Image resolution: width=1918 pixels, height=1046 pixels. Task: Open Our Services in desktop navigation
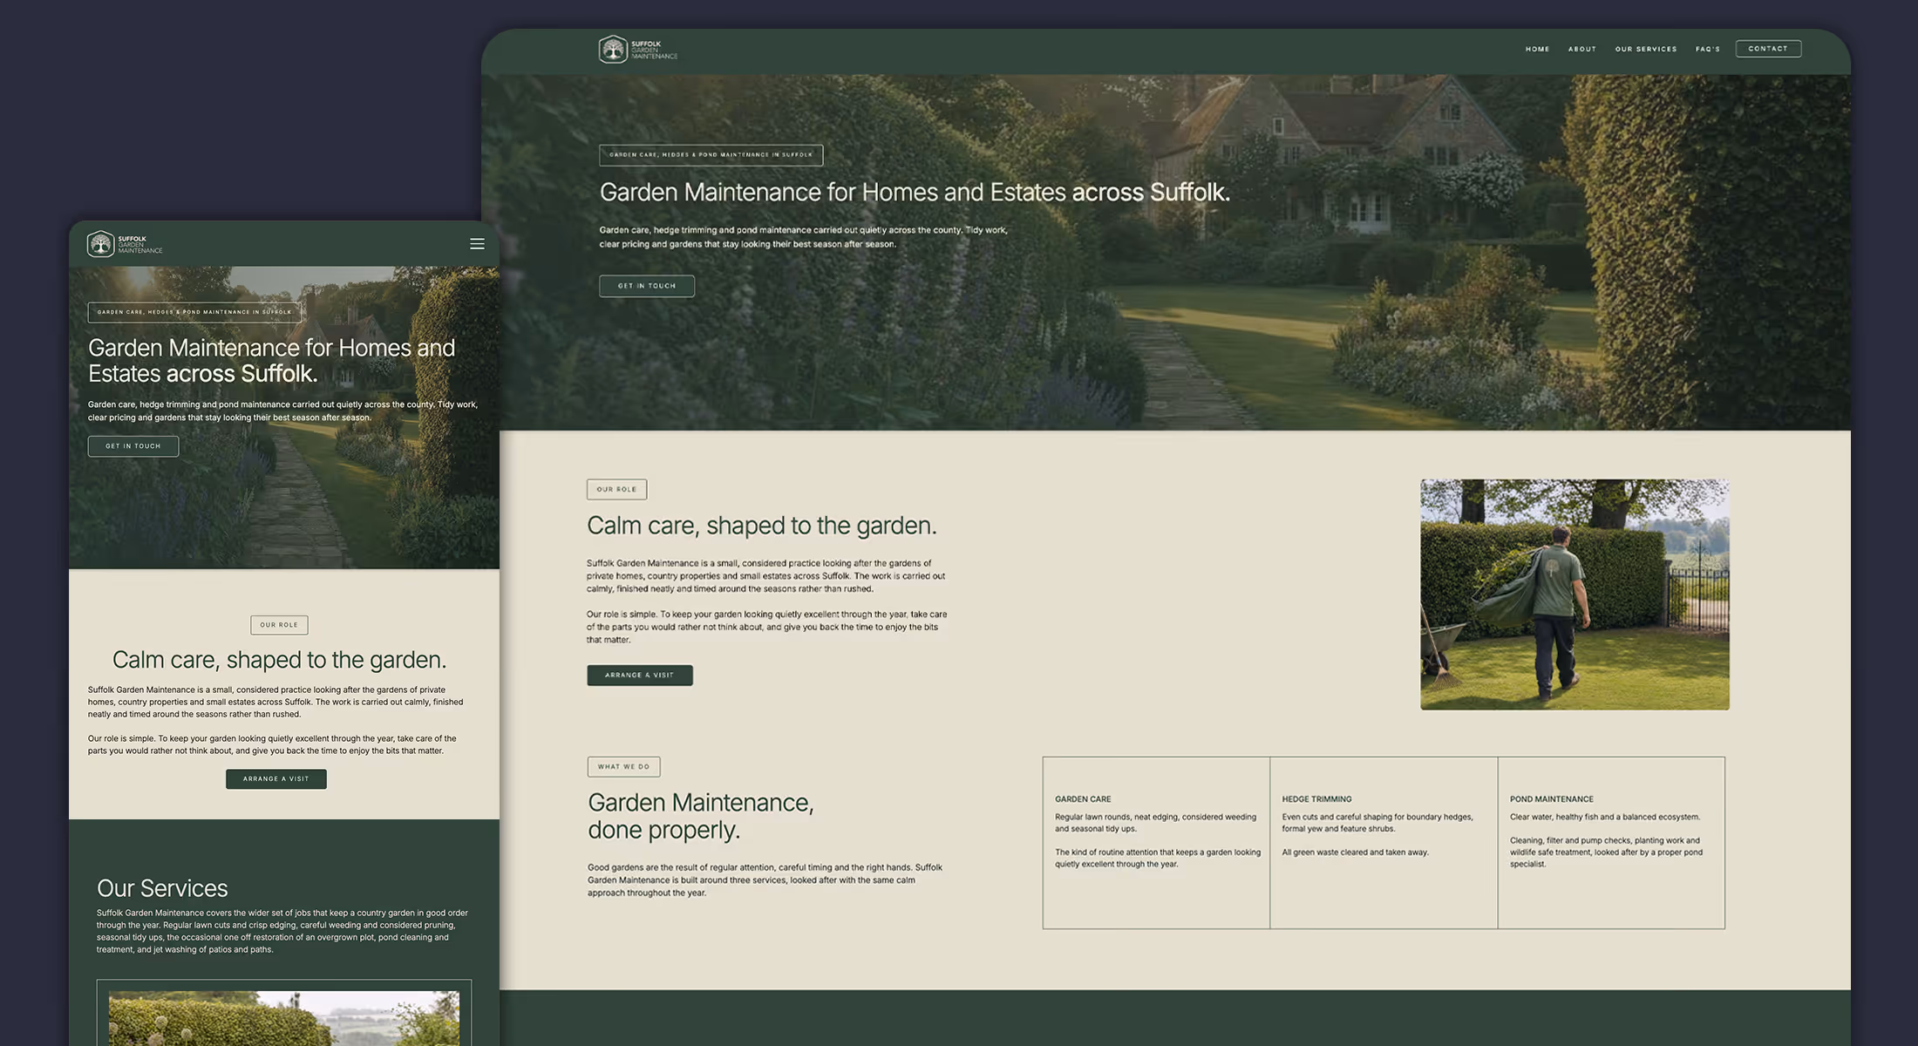[1645, 49]
